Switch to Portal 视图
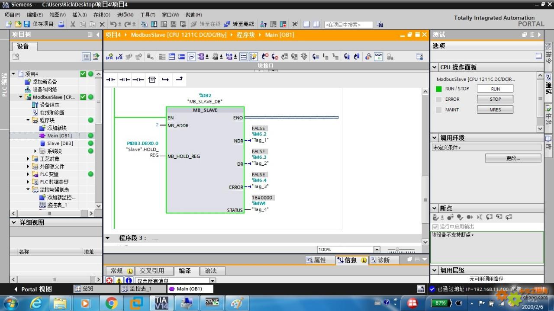Viewport: 554px width, 311px height. pyautogui.click(x=33, y=289)
